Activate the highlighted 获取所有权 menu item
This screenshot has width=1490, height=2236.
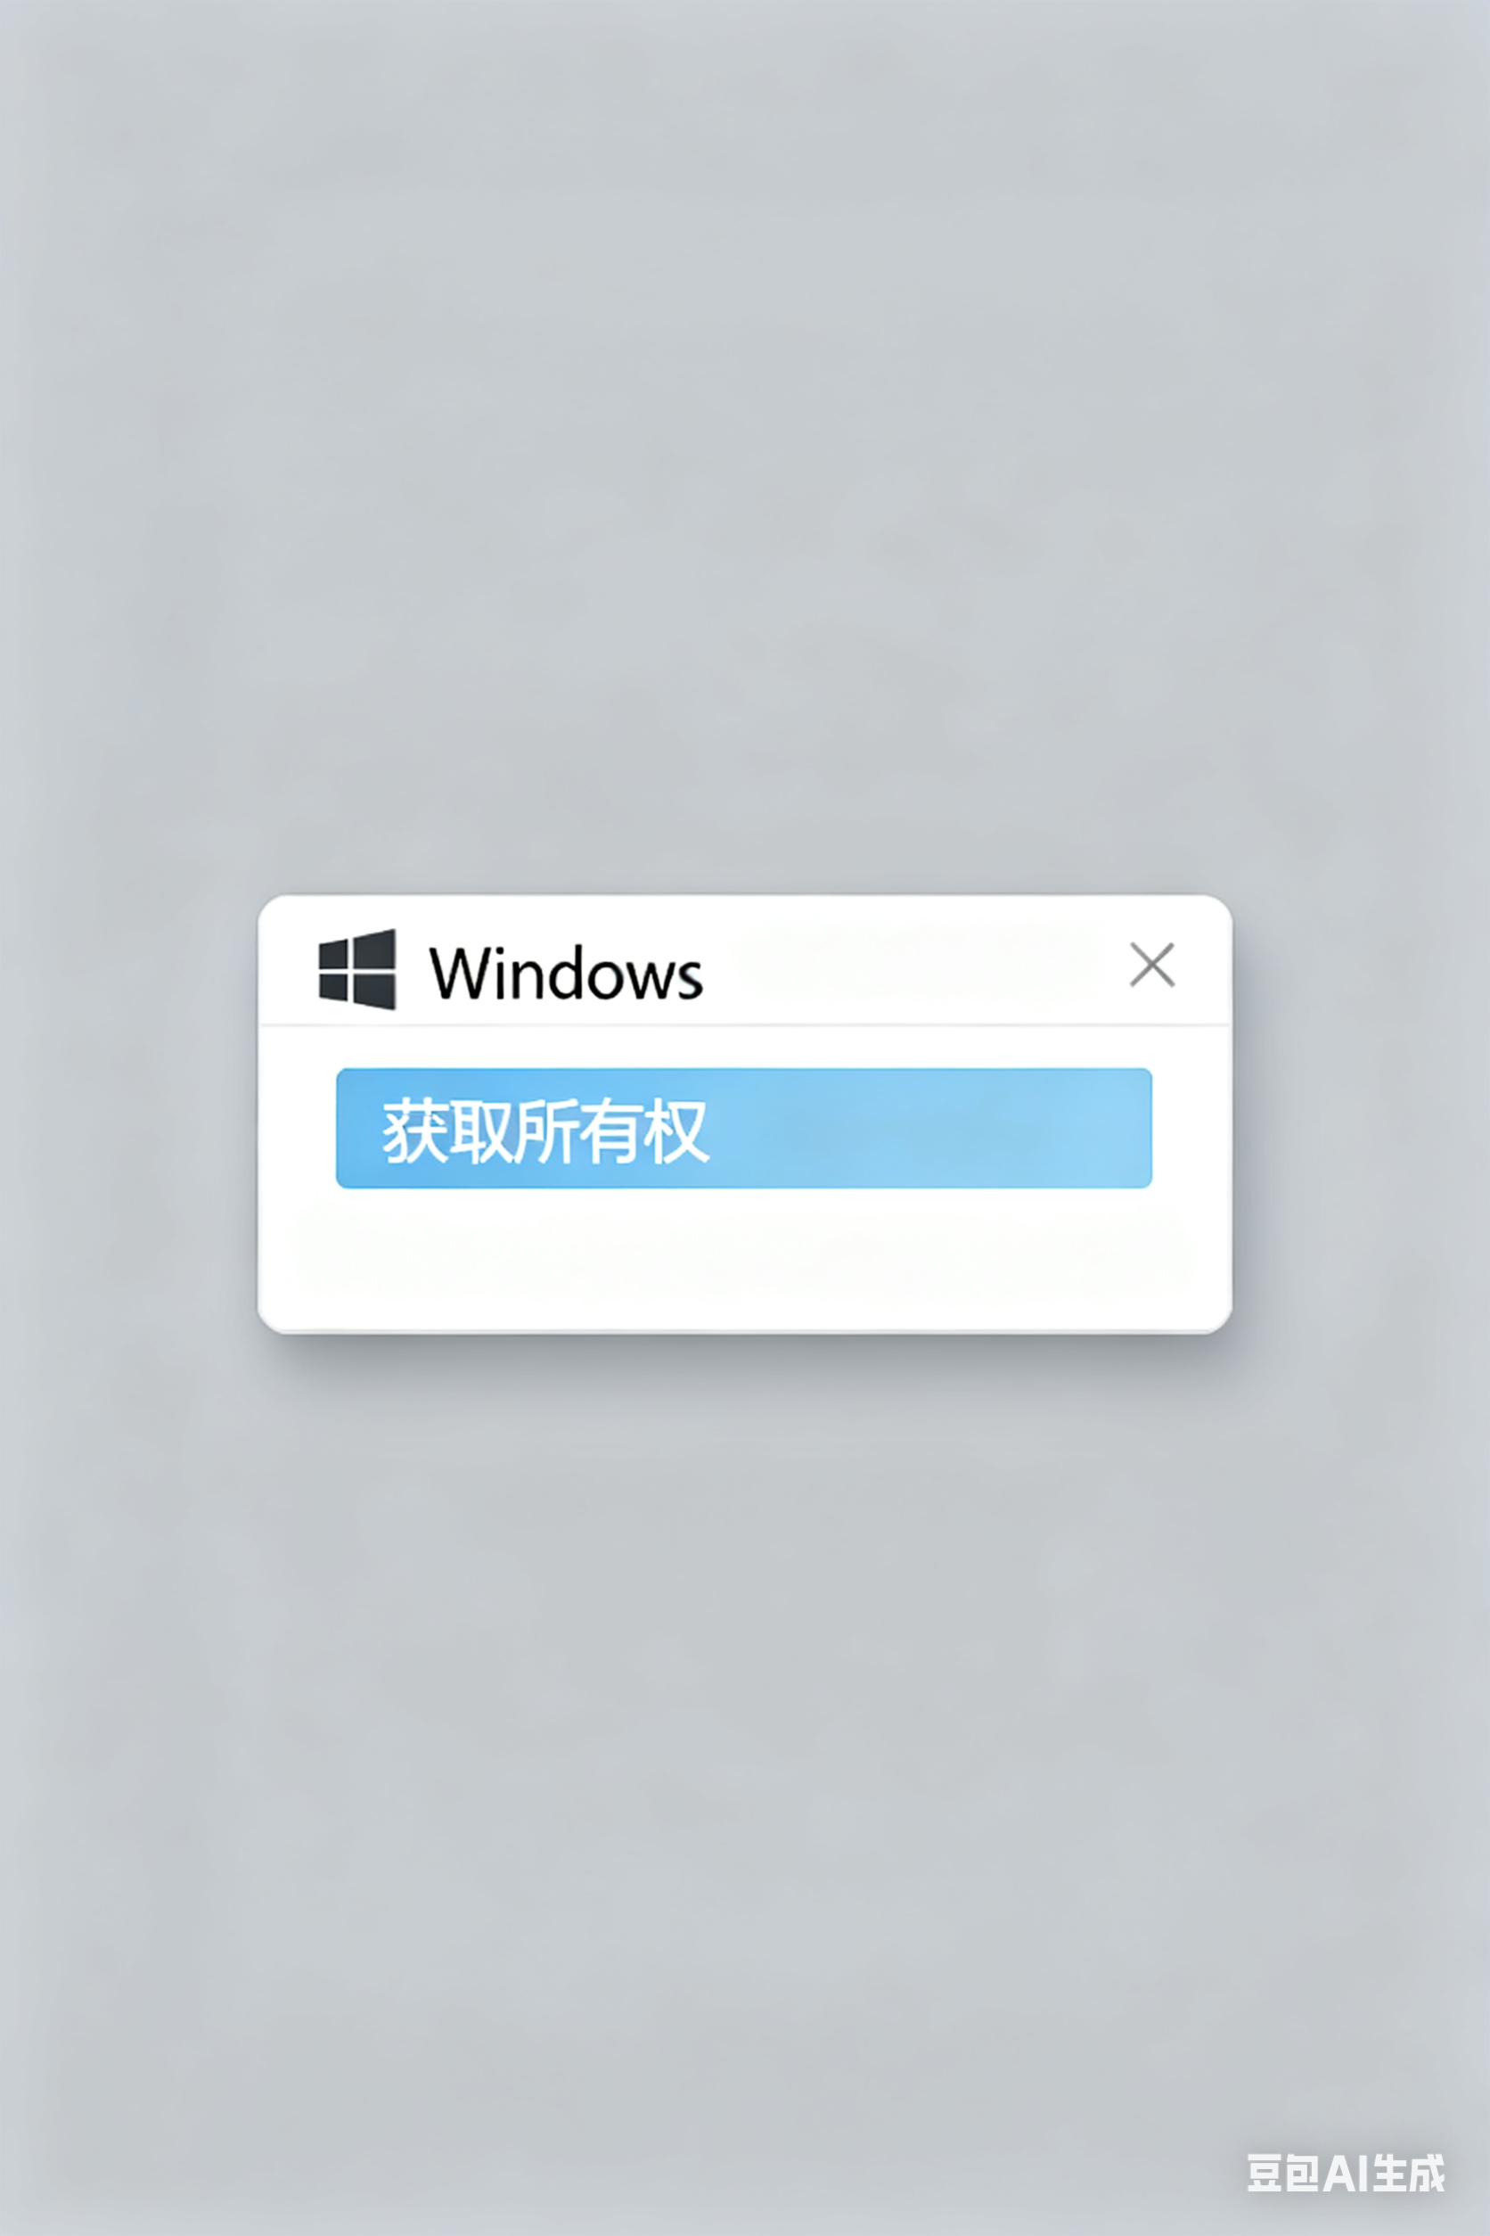pyautogui.click(x=744, y=1129)
